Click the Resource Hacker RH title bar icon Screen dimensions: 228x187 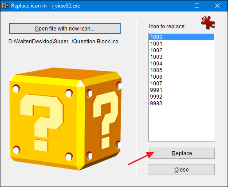5,6
